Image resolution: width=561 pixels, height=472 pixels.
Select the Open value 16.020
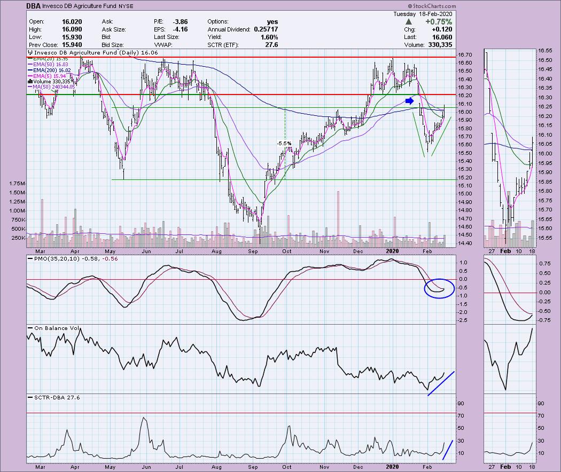coord(72,22)
